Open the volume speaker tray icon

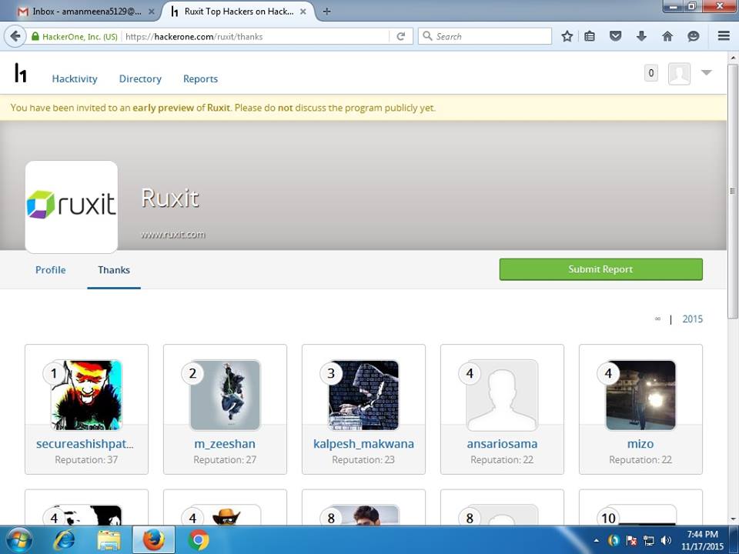tap(665, 540)
